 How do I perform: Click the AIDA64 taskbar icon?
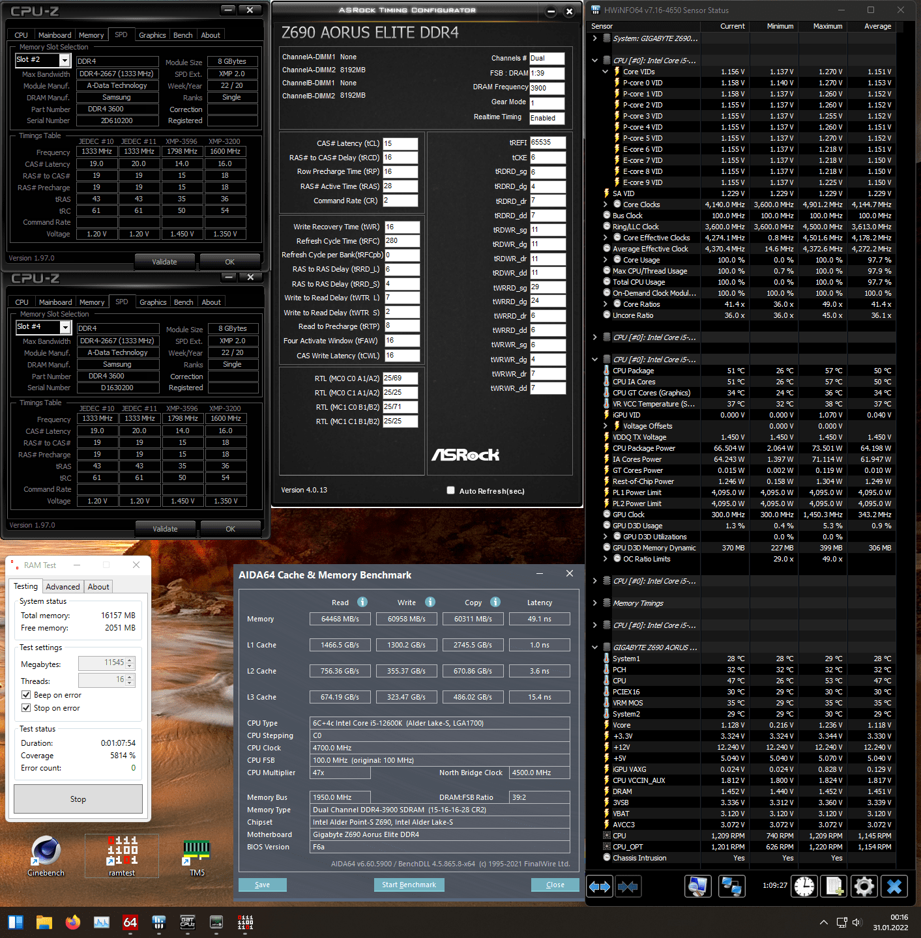130,922
